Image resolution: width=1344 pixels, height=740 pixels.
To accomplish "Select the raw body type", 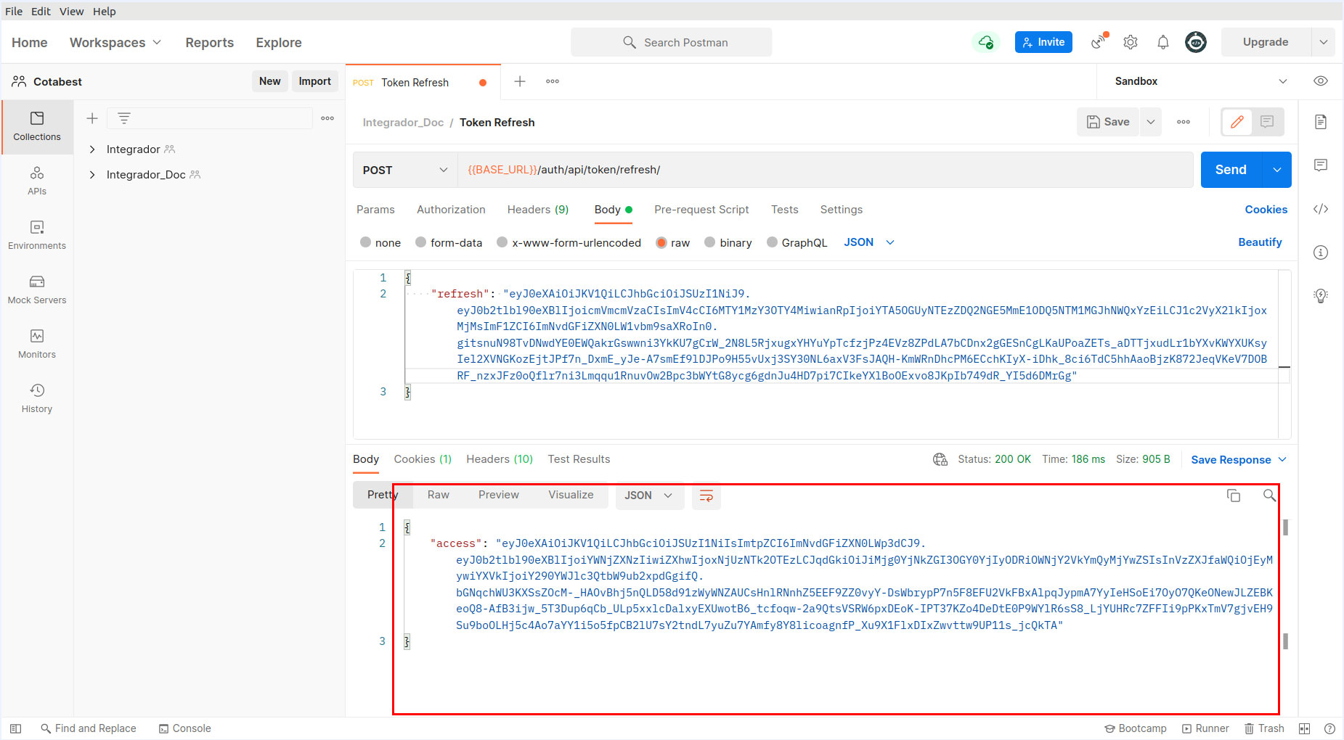I will click(x=661, y=242).
